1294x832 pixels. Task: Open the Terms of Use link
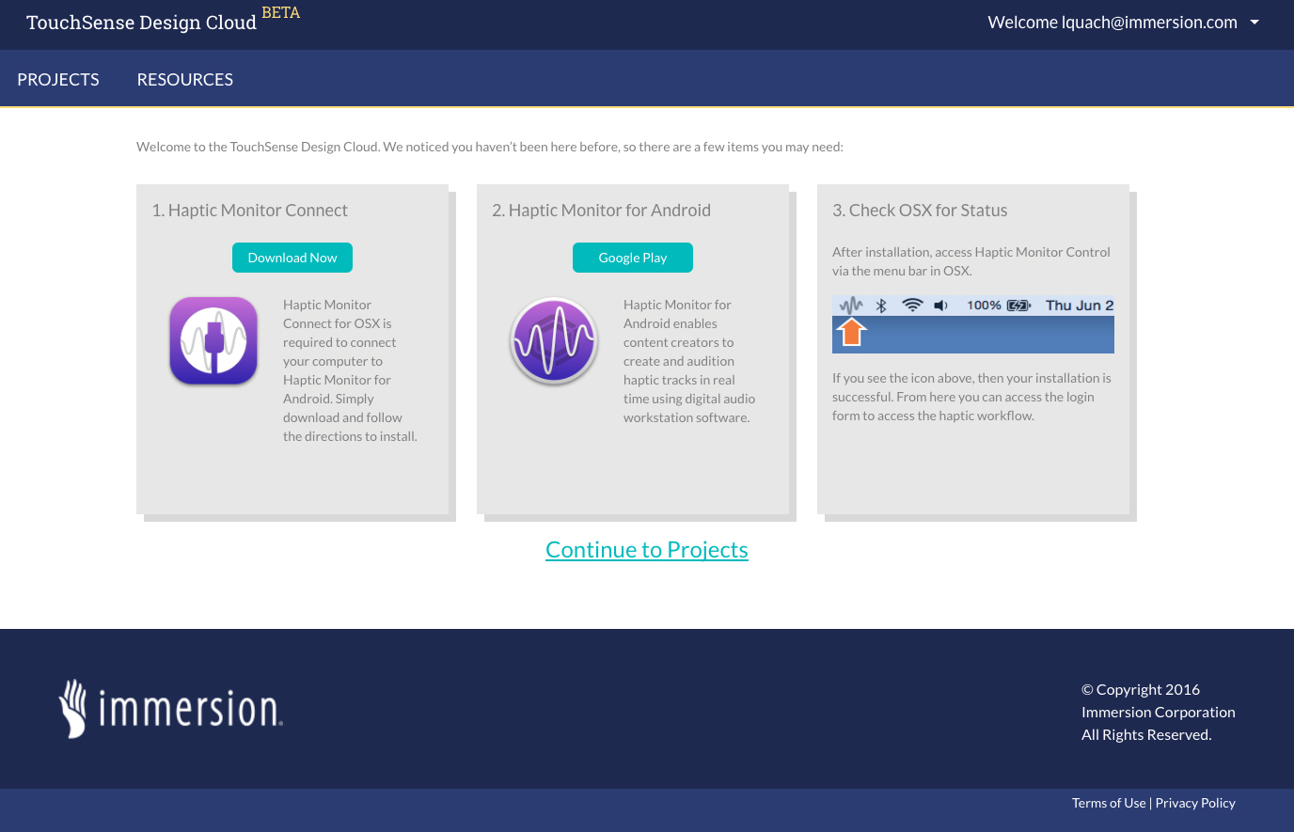(1109, 803)
